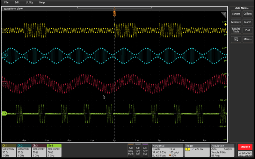Toggle the Ch 1 badge
The width and height of the screenshot is (255, 159).
[9, 150]
